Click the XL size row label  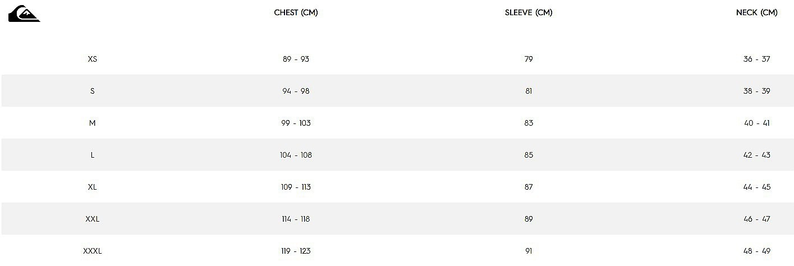pyautogui.click(x=93, y=187)
